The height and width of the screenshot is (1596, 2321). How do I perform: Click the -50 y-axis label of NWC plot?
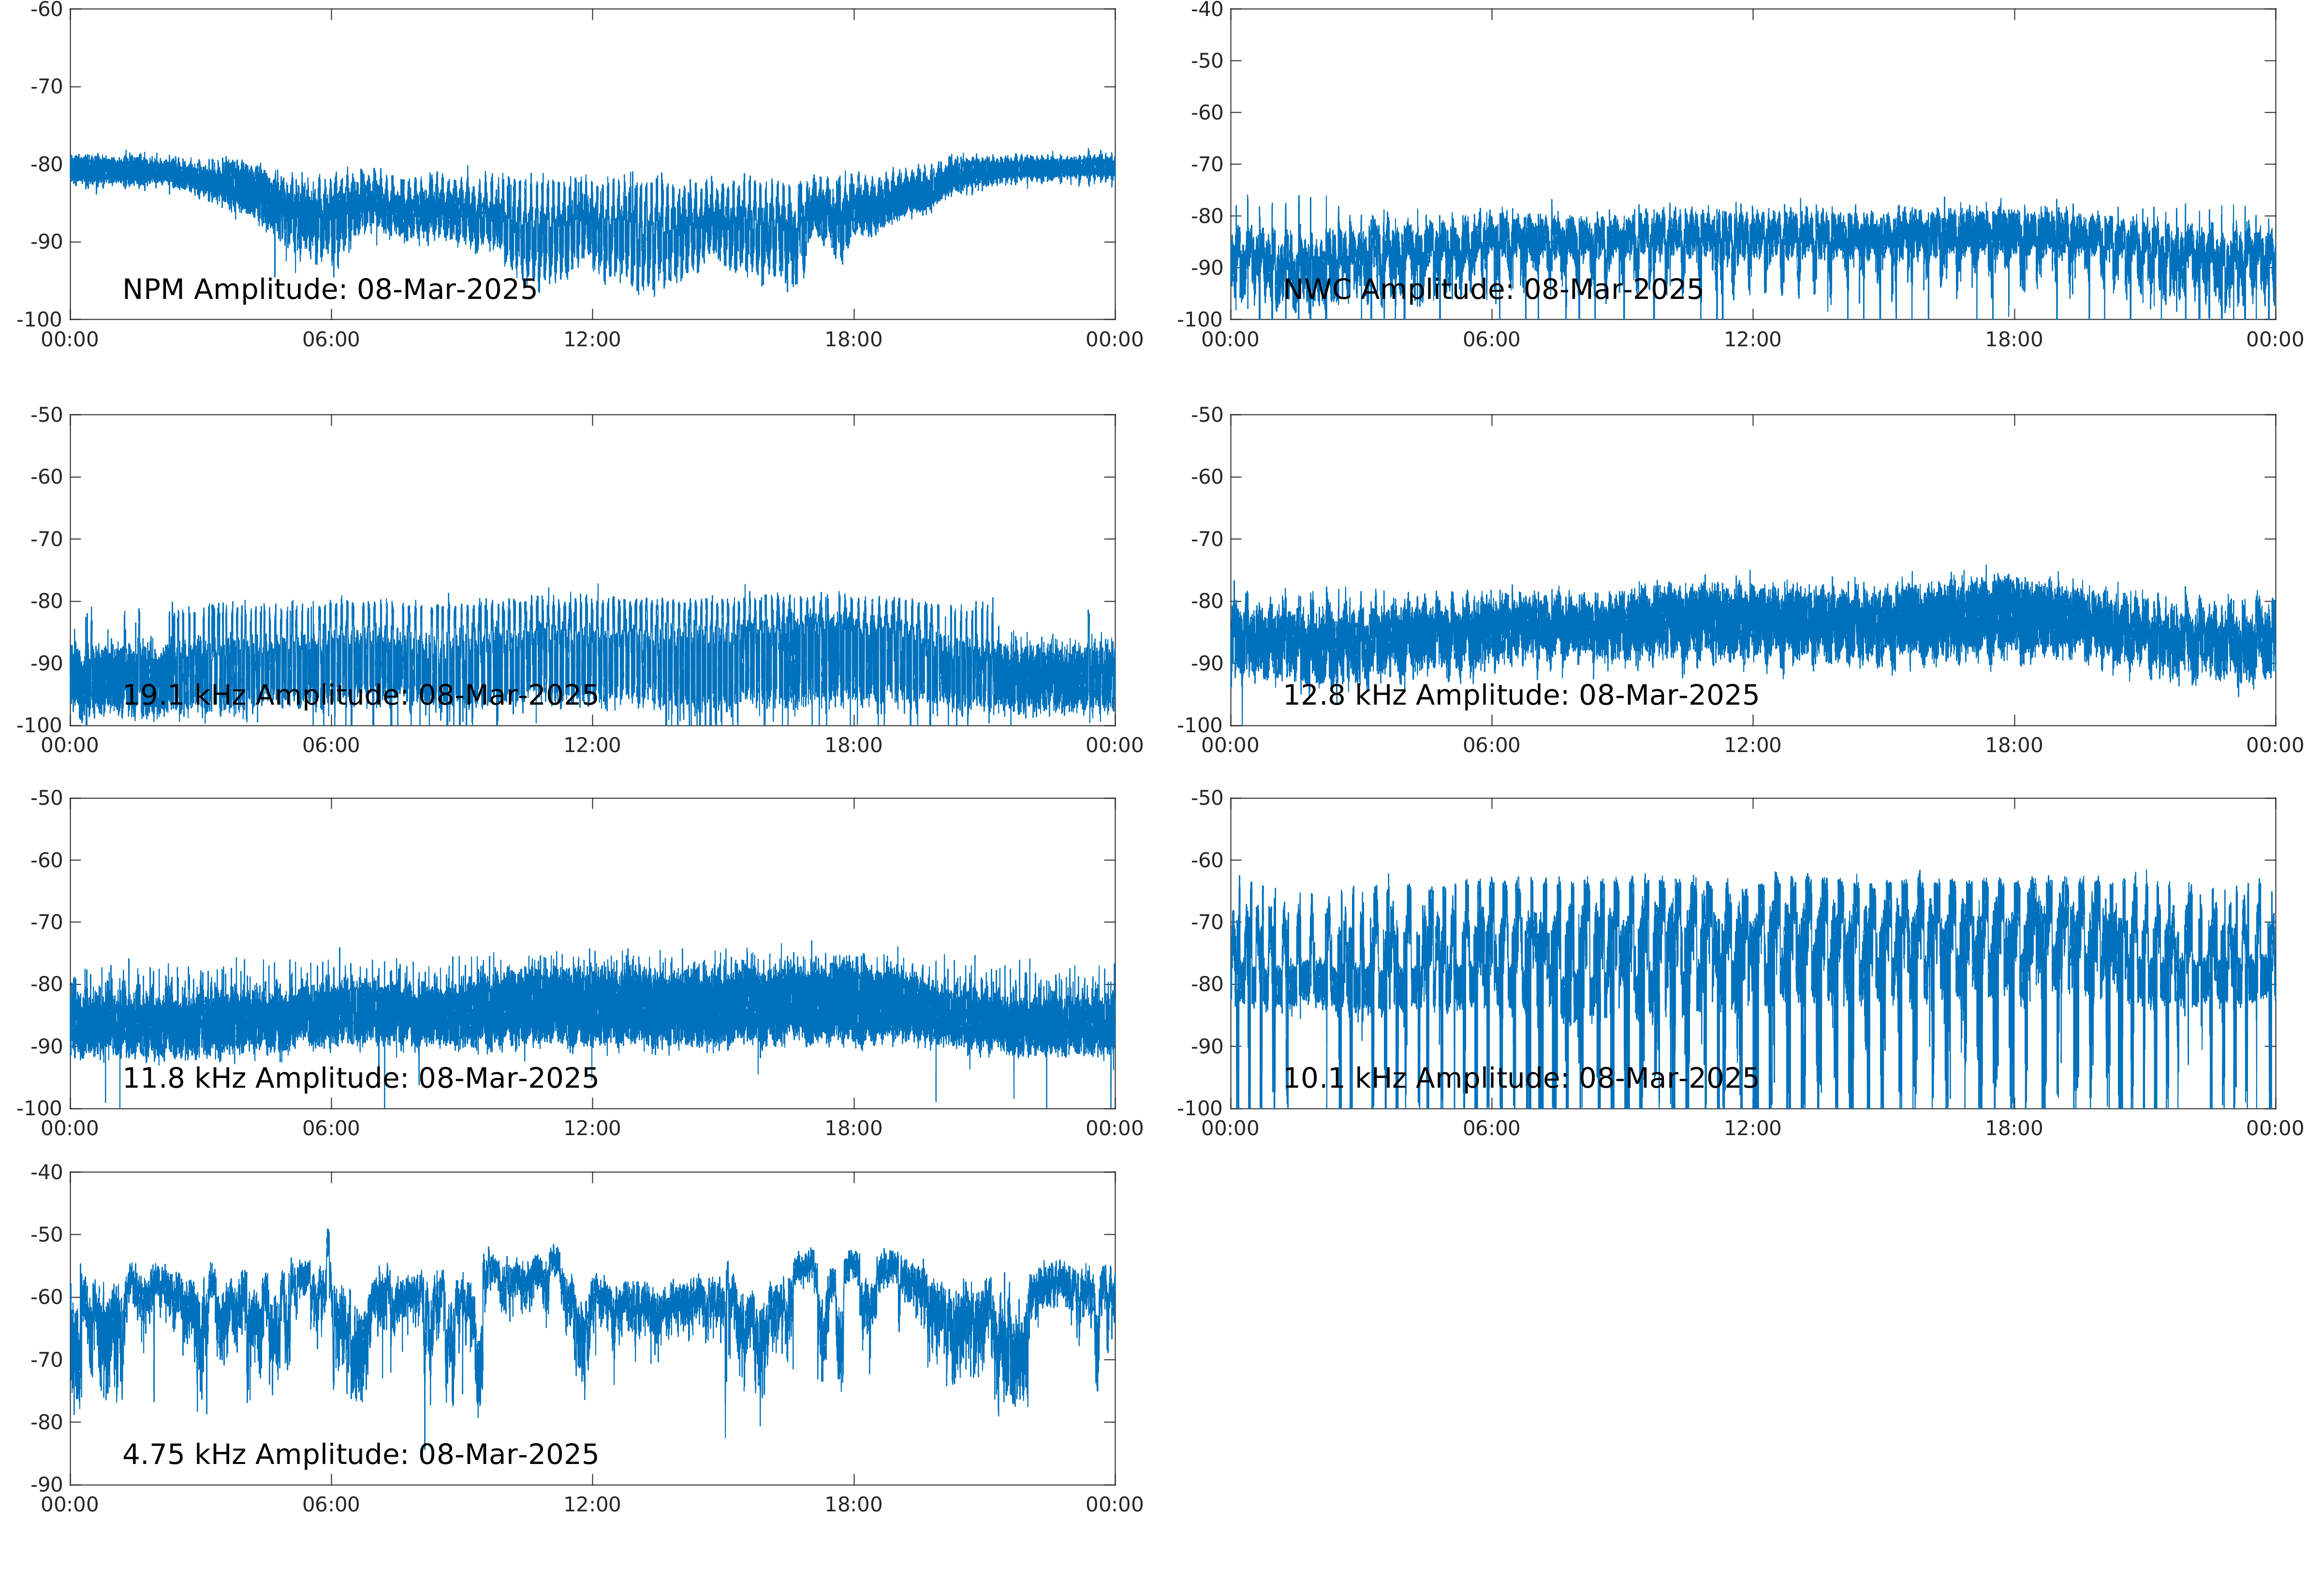click(1206, 61)
